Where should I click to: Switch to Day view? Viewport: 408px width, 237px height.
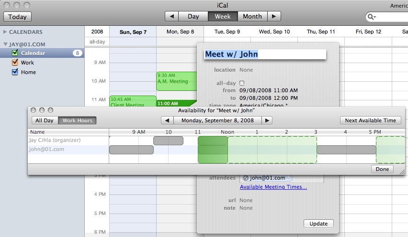[193, 16]
